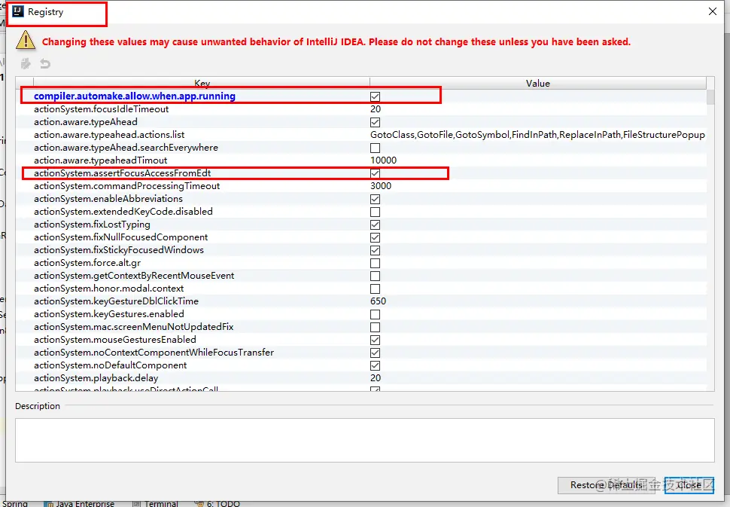
Task: Open the Terminal tool window tab
Action: 156,503
